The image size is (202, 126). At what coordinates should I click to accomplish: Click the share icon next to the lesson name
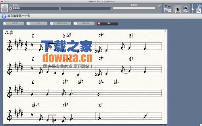(11, 8)
